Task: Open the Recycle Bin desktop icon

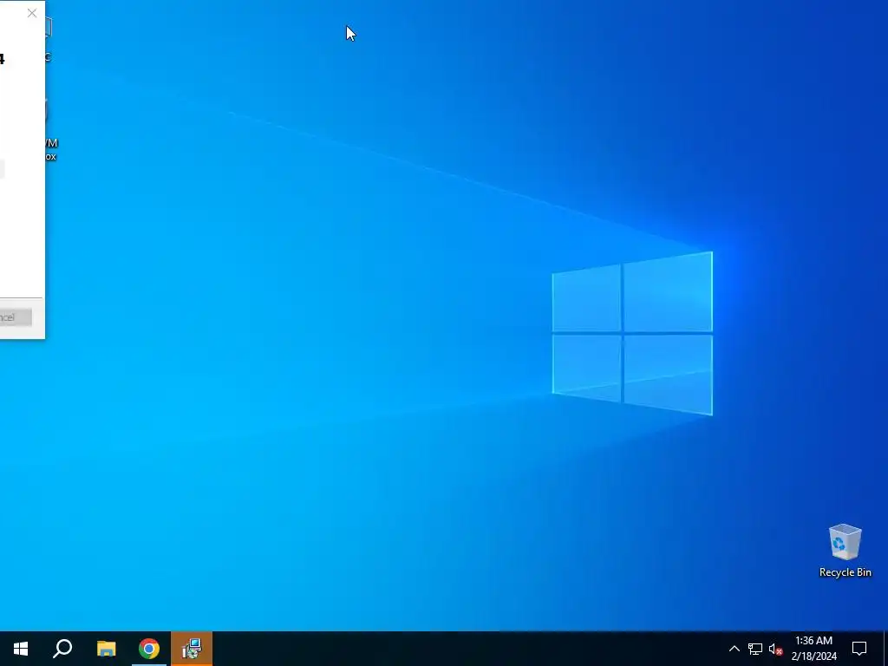Action: pos(845,551)
